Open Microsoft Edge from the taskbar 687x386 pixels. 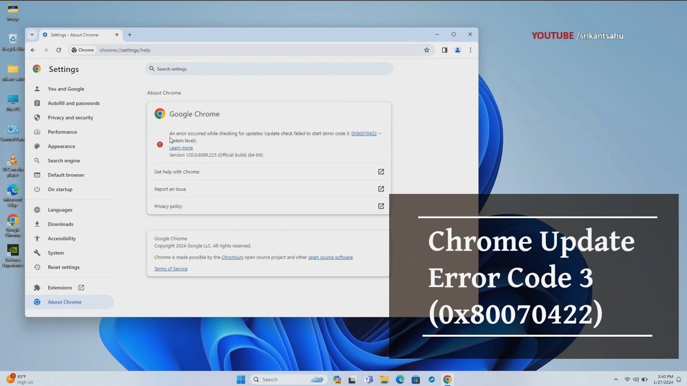(x=400, y=380)
